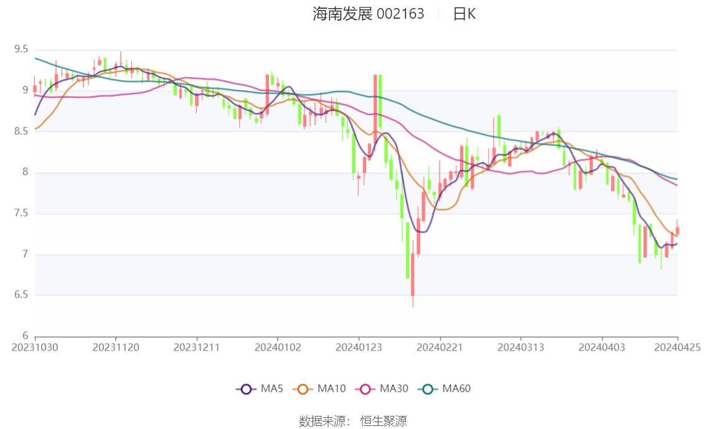Click the 20240313 date axis label

520,347
